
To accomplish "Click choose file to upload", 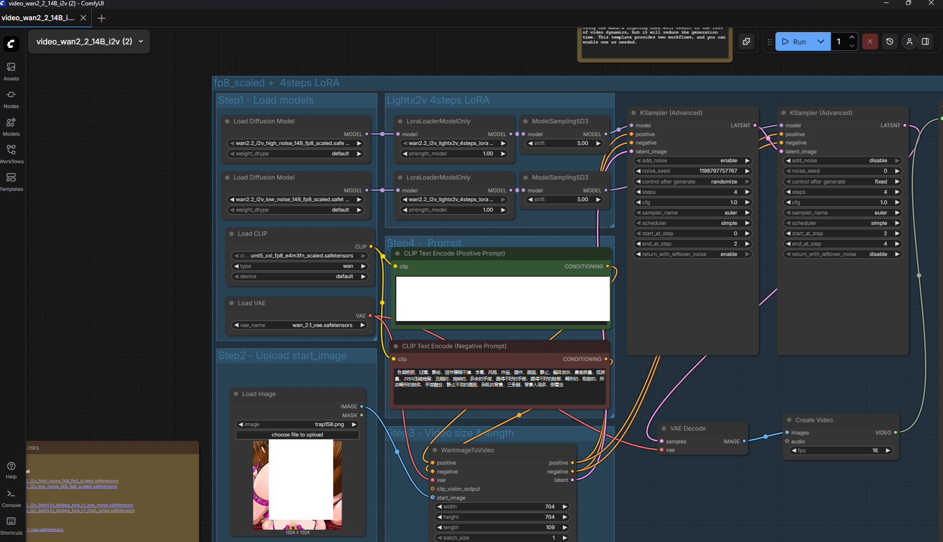I will [297, 435].
